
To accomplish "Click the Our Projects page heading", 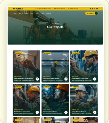I will click(55, 27).
